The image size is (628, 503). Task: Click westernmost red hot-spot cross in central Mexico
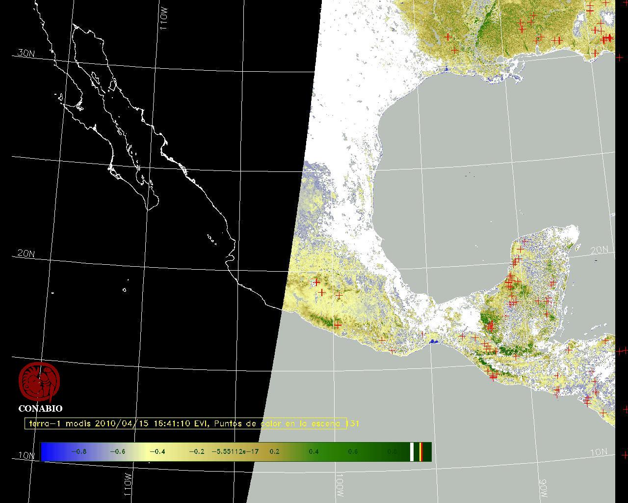coord(317,282)
